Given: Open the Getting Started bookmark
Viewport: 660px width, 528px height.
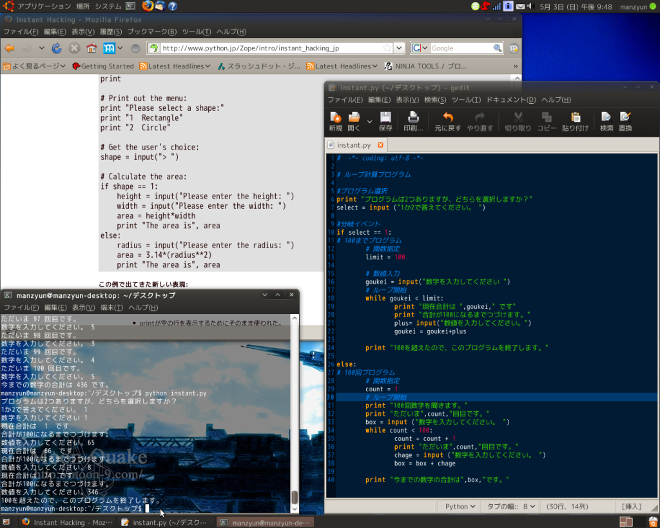Looking at the screenshot, I should pos(103,66).
